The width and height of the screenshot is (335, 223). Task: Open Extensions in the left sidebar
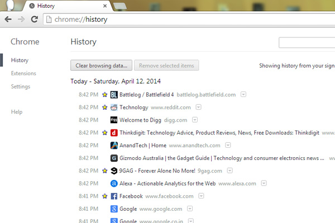point(23,74)
